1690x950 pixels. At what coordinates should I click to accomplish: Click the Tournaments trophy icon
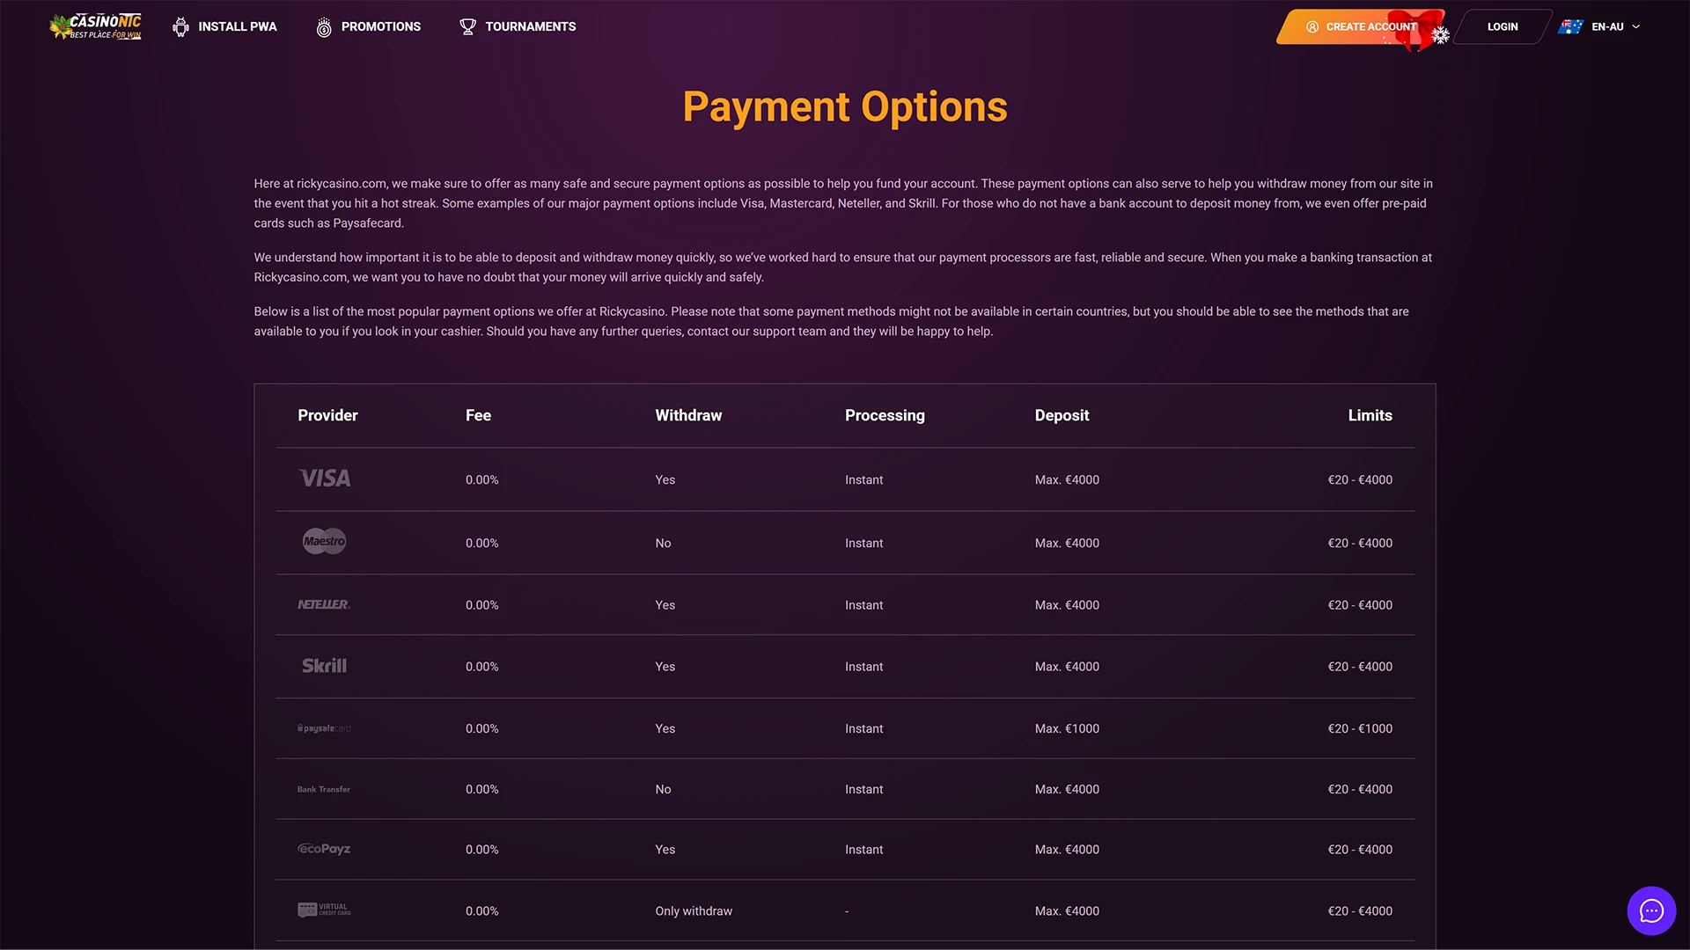pos(467,26)
